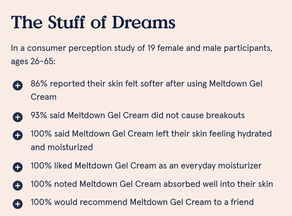Click the '100% noted Meltdown Gel Cream absorbed' text

pos(152,184)
